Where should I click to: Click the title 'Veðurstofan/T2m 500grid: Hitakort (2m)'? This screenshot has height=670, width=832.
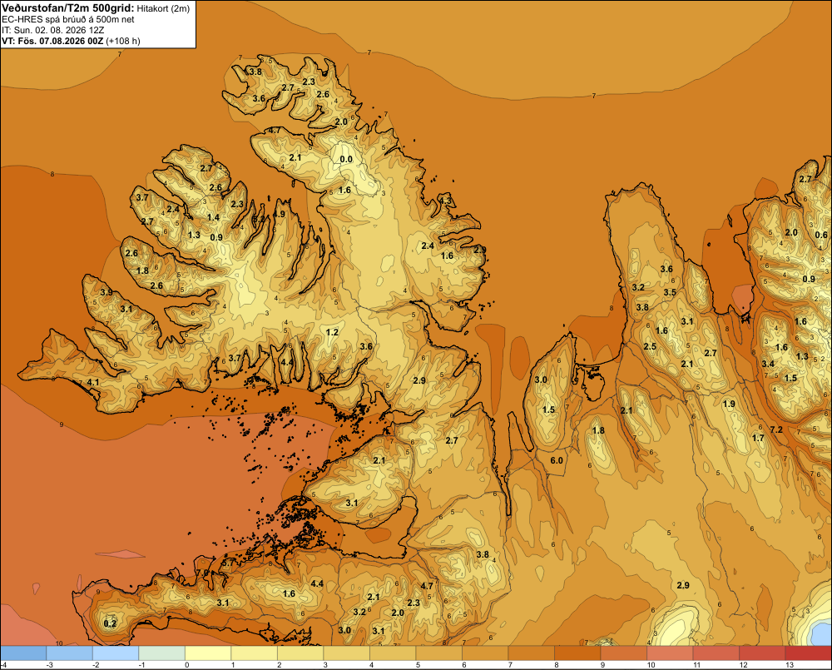[96, 8]
